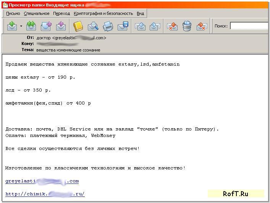This screenshot has height=203, width=270.
Task: Open the yellow address book icon
Action: (78, 26)
